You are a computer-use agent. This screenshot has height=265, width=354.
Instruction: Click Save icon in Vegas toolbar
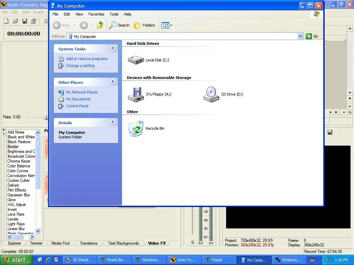pos(25,21)
